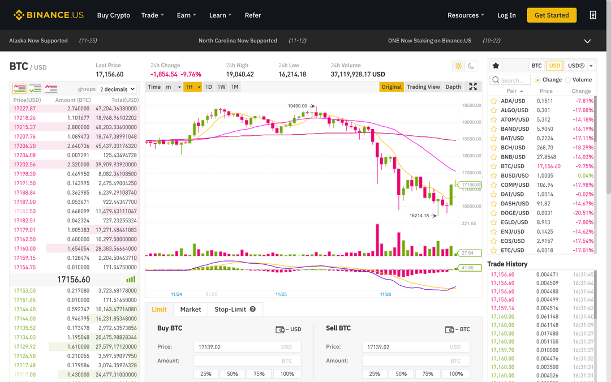Click the Get Started button
Viewport: 611px width, 382px height.
(x=552, y=15)
